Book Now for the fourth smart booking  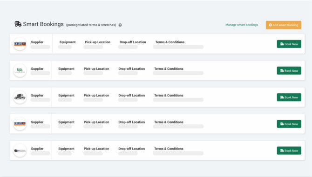click(x=289, y=124)
